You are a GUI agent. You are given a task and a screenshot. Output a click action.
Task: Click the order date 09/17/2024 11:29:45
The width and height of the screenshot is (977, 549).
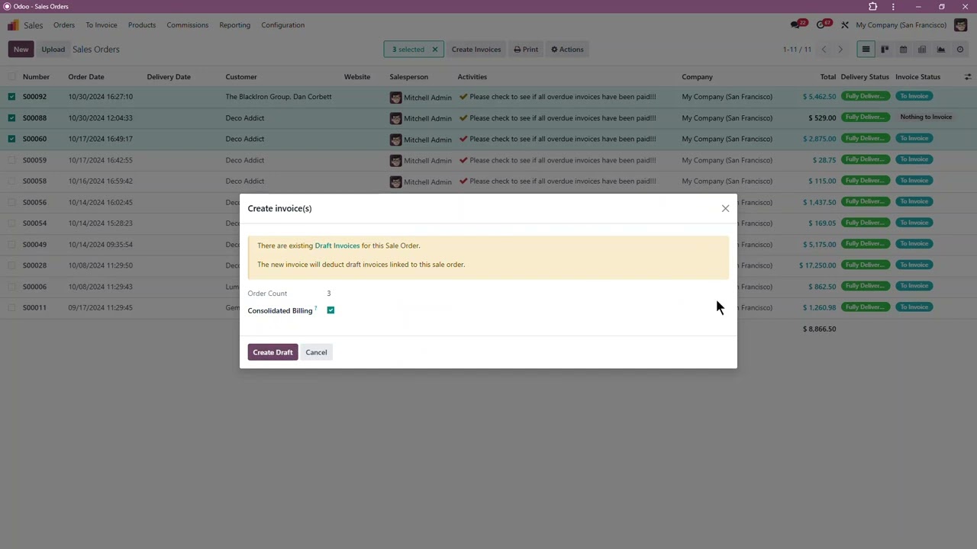(100, 307)
